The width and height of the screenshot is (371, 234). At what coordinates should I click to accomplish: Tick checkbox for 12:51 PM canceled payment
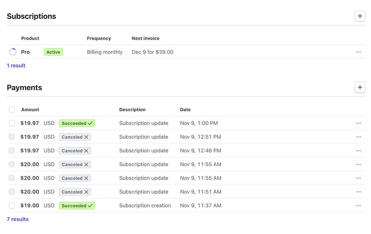point(12,137)
